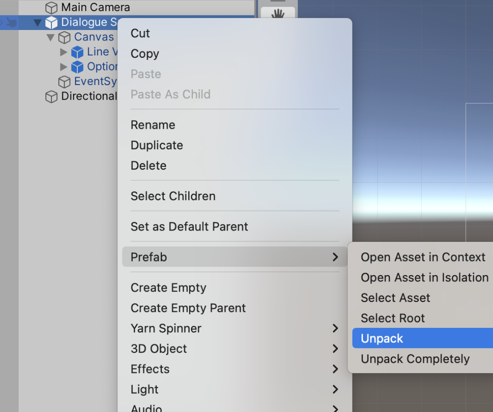Click the Directional Light cube icon

coord(52,96)
